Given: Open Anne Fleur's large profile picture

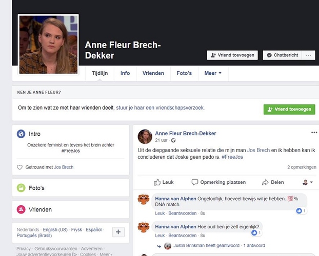Looking at the screenshot, I should pos(48,45).
